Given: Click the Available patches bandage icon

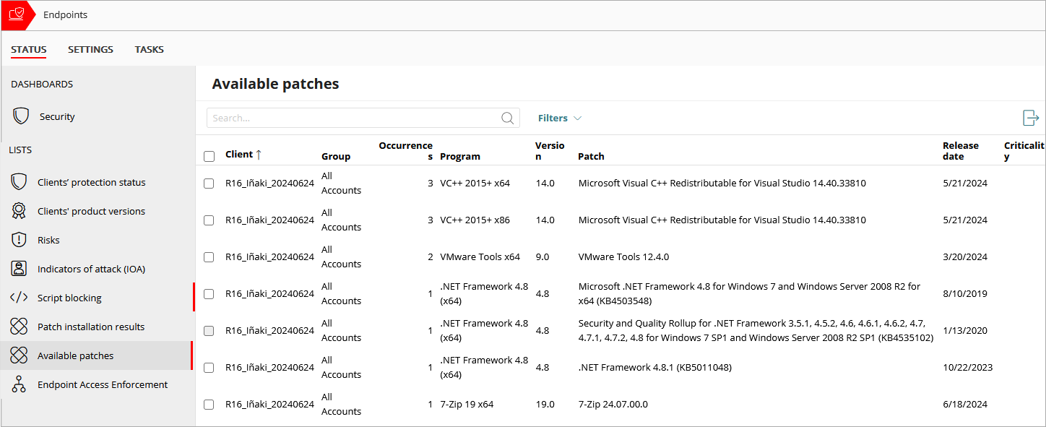Looking at the screenshot, I should coord(19,355).
